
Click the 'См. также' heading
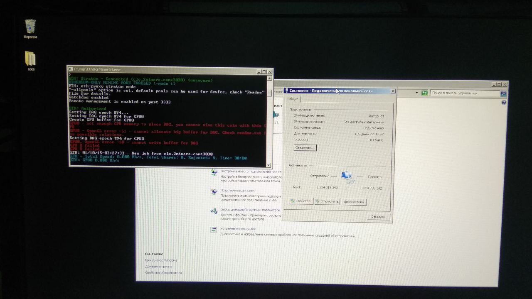154,254
